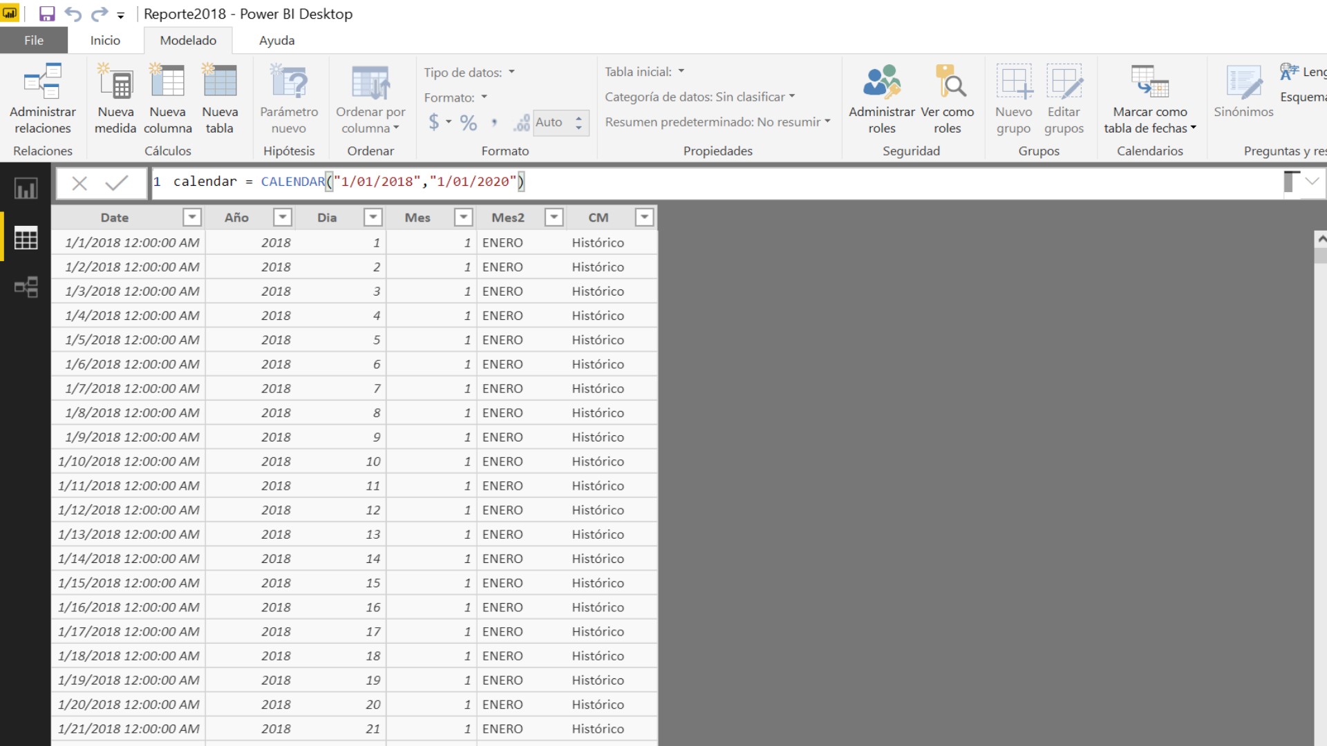Select the Año column header
Viewport: 1327px width, 746px height.
(236, 218)
